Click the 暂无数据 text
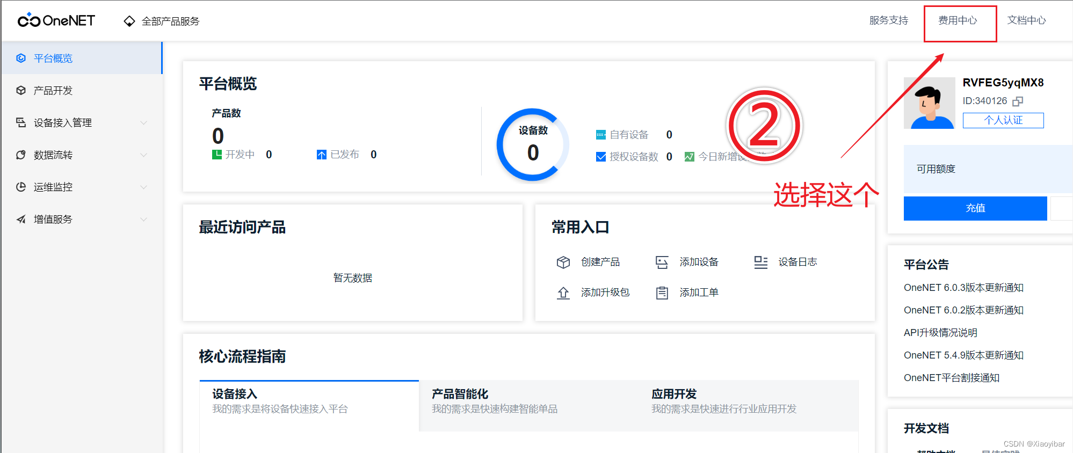1073x453 pixels. tap(353, 278)
